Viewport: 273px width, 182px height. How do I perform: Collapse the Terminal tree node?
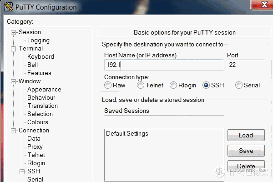13,49
